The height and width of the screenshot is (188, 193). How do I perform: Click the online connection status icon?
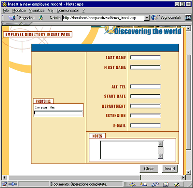click(13, 184)
